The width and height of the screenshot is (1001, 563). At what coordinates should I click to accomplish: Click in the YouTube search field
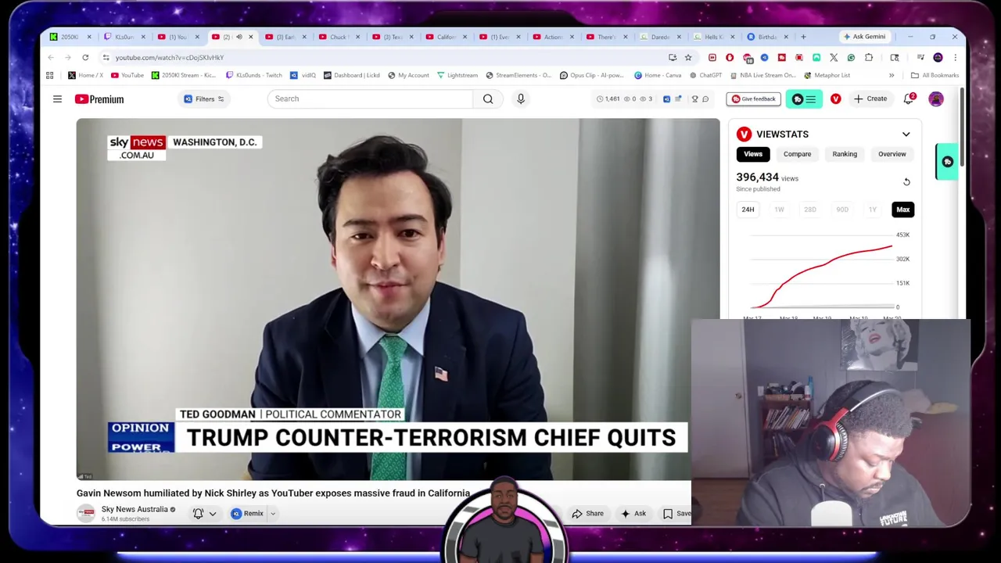click(370, 99)
